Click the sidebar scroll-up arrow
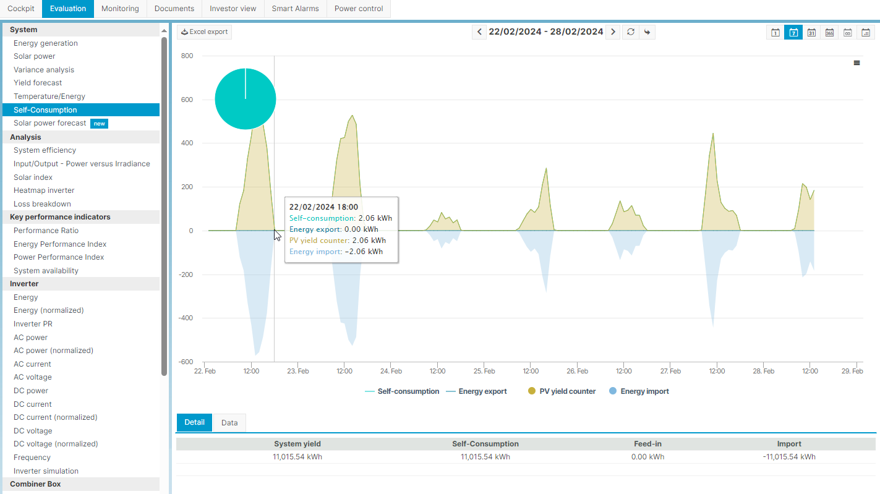This screenshot has width=880, height=494. pos(164,30)
